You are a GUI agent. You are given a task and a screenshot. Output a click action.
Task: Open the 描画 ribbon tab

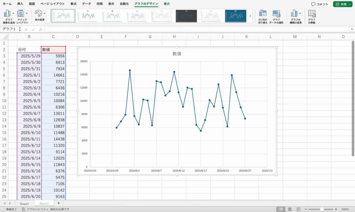[32, 4]
